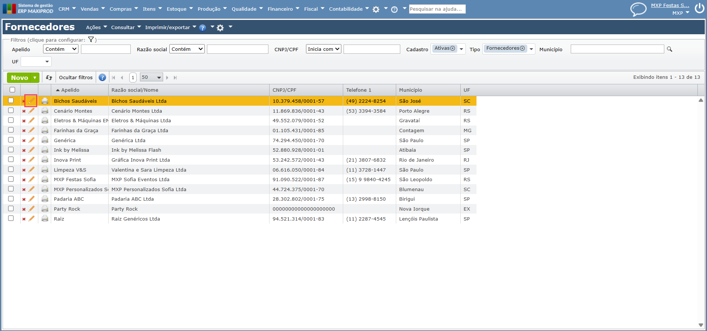The height and width of the screenshot is (331, 707).
Task: Open the Estoque menu
Action: pyautogui.click(x=180, y=9)
